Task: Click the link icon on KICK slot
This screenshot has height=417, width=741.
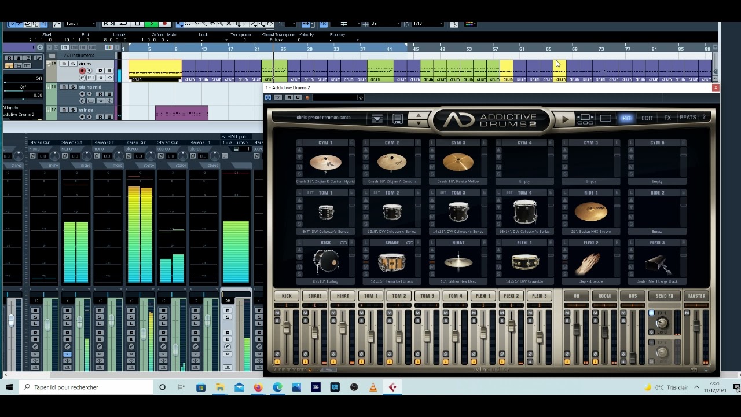Action: (343, 243)
